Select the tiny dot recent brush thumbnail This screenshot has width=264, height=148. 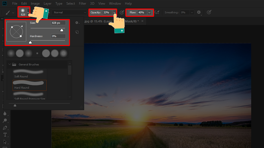coord(37,53)
